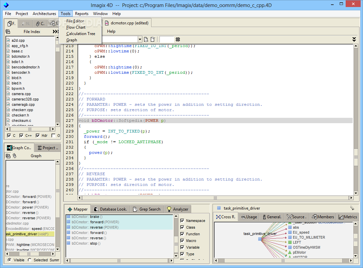
Task: Toggle the Function checkbox
Action: pyautogui.click(x=182, y=234)
